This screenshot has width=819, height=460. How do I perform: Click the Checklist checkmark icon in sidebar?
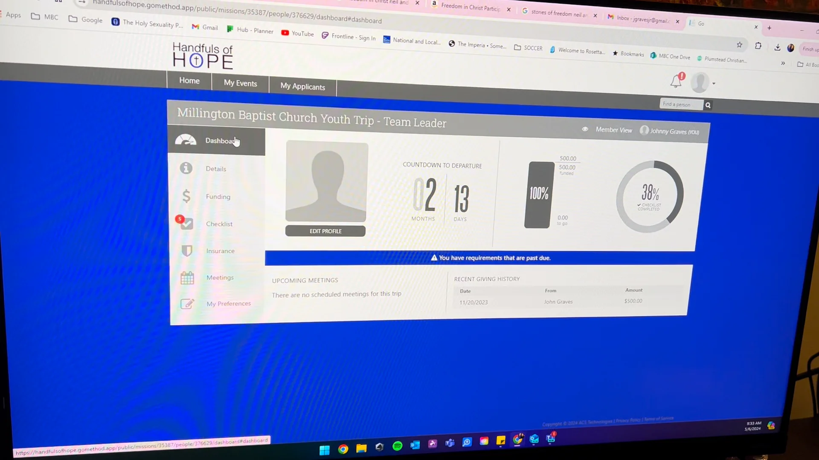[187, 224]
